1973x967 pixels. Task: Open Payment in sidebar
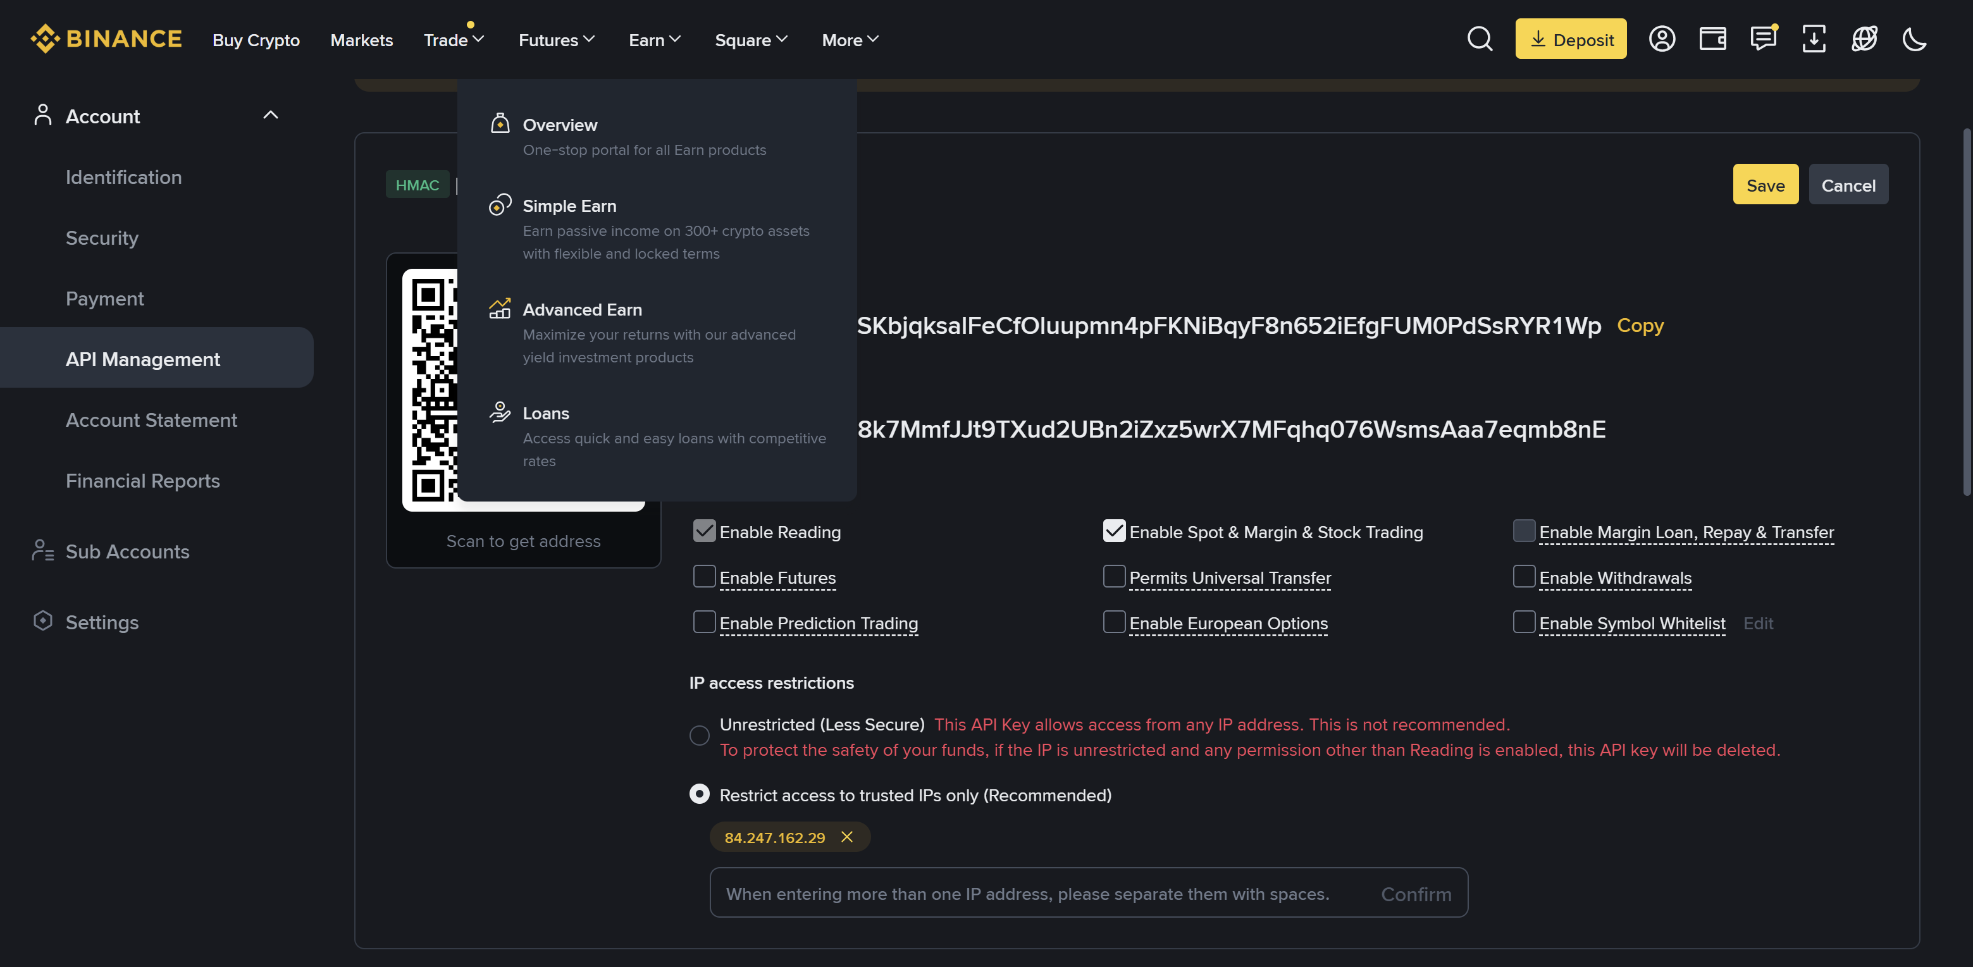coord(104,298)
